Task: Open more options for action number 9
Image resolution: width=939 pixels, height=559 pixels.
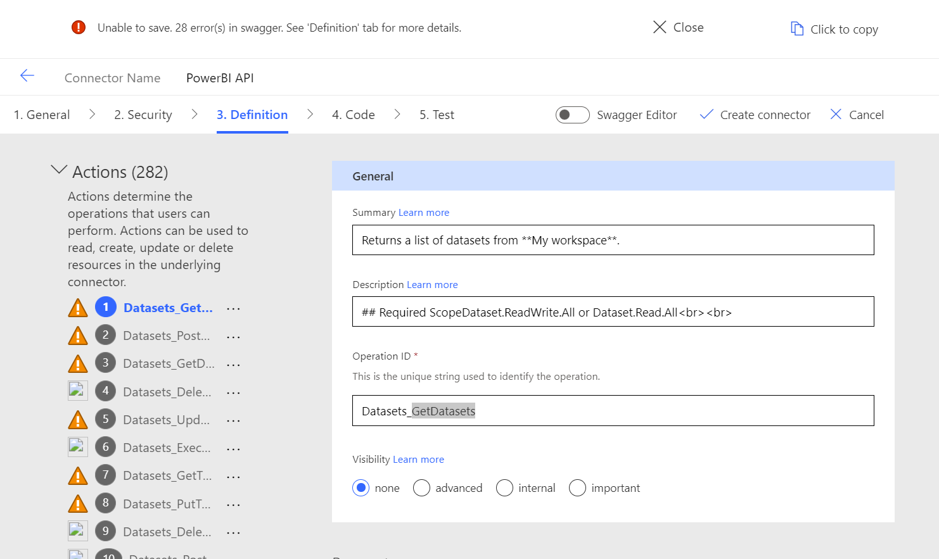Action: pos(234,533)
